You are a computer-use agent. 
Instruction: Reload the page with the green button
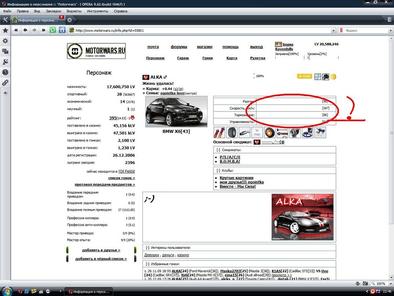pos(53,30)
